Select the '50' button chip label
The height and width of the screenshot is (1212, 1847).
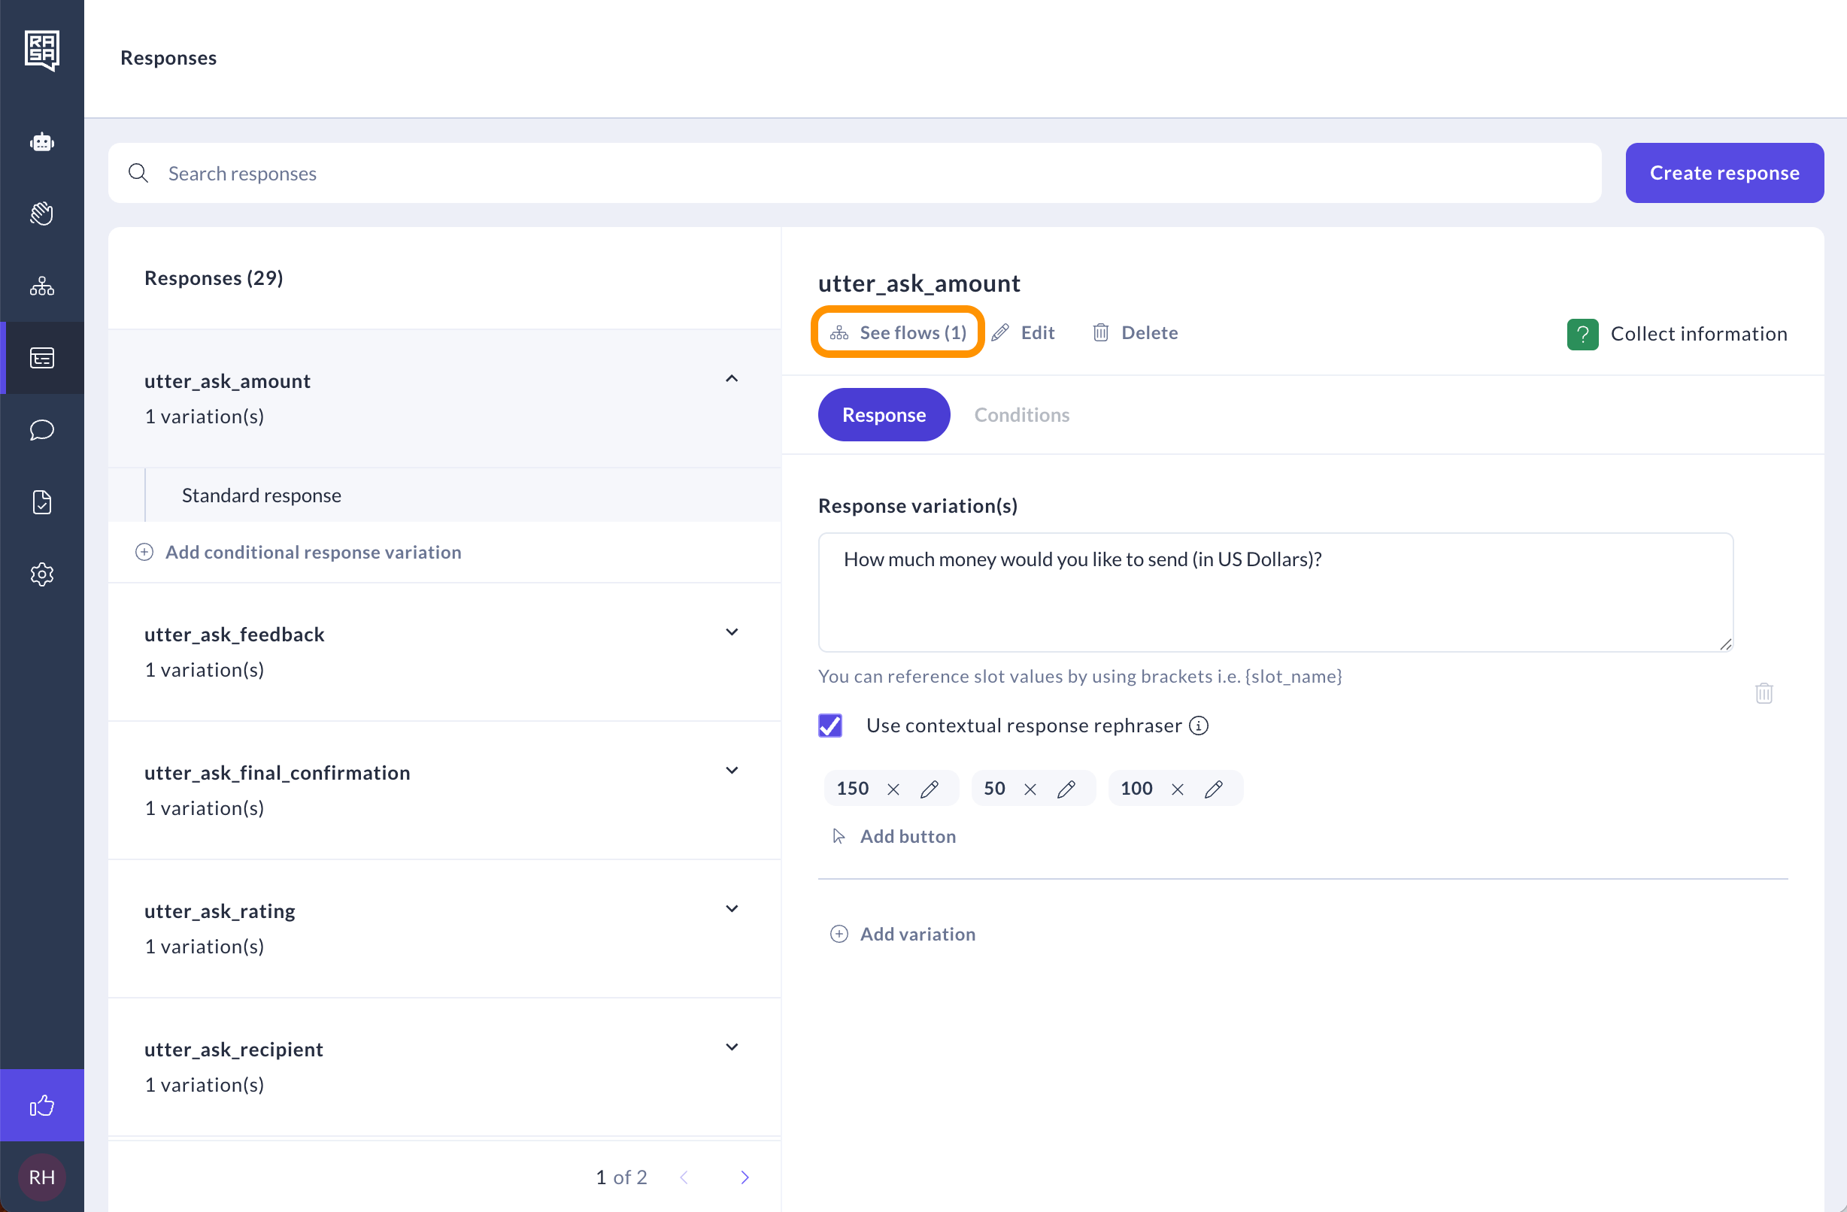tap(994, 789)
